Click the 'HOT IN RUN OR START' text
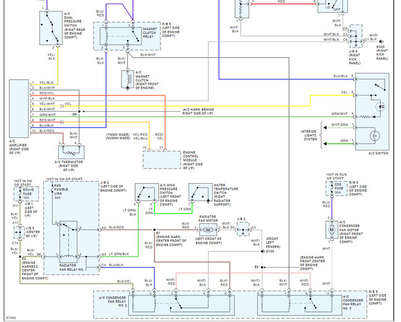Screen dimensions: 401x322 337,176
